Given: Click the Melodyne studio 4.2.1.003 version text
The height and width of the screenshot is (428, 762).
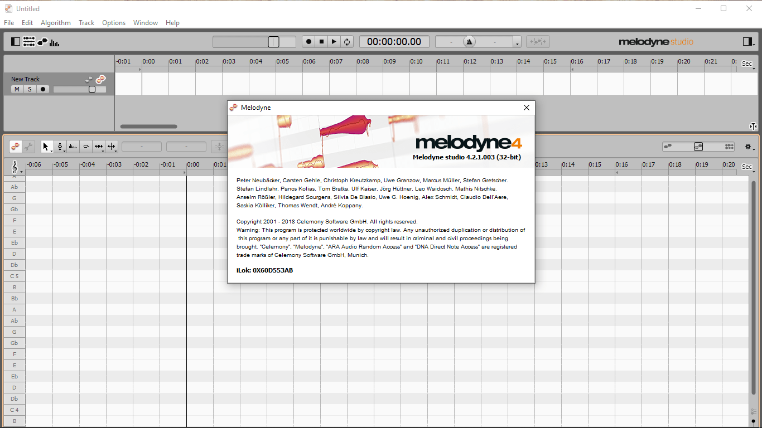Looking at the screenshot, I should coord(467,157).
